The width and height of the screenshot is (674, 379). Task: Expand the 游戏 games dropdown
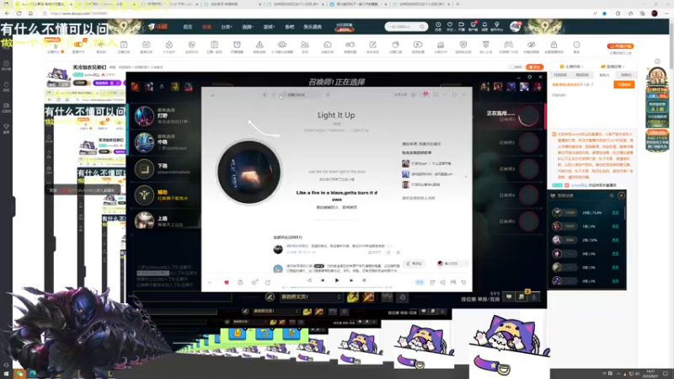tap(269, 27)
